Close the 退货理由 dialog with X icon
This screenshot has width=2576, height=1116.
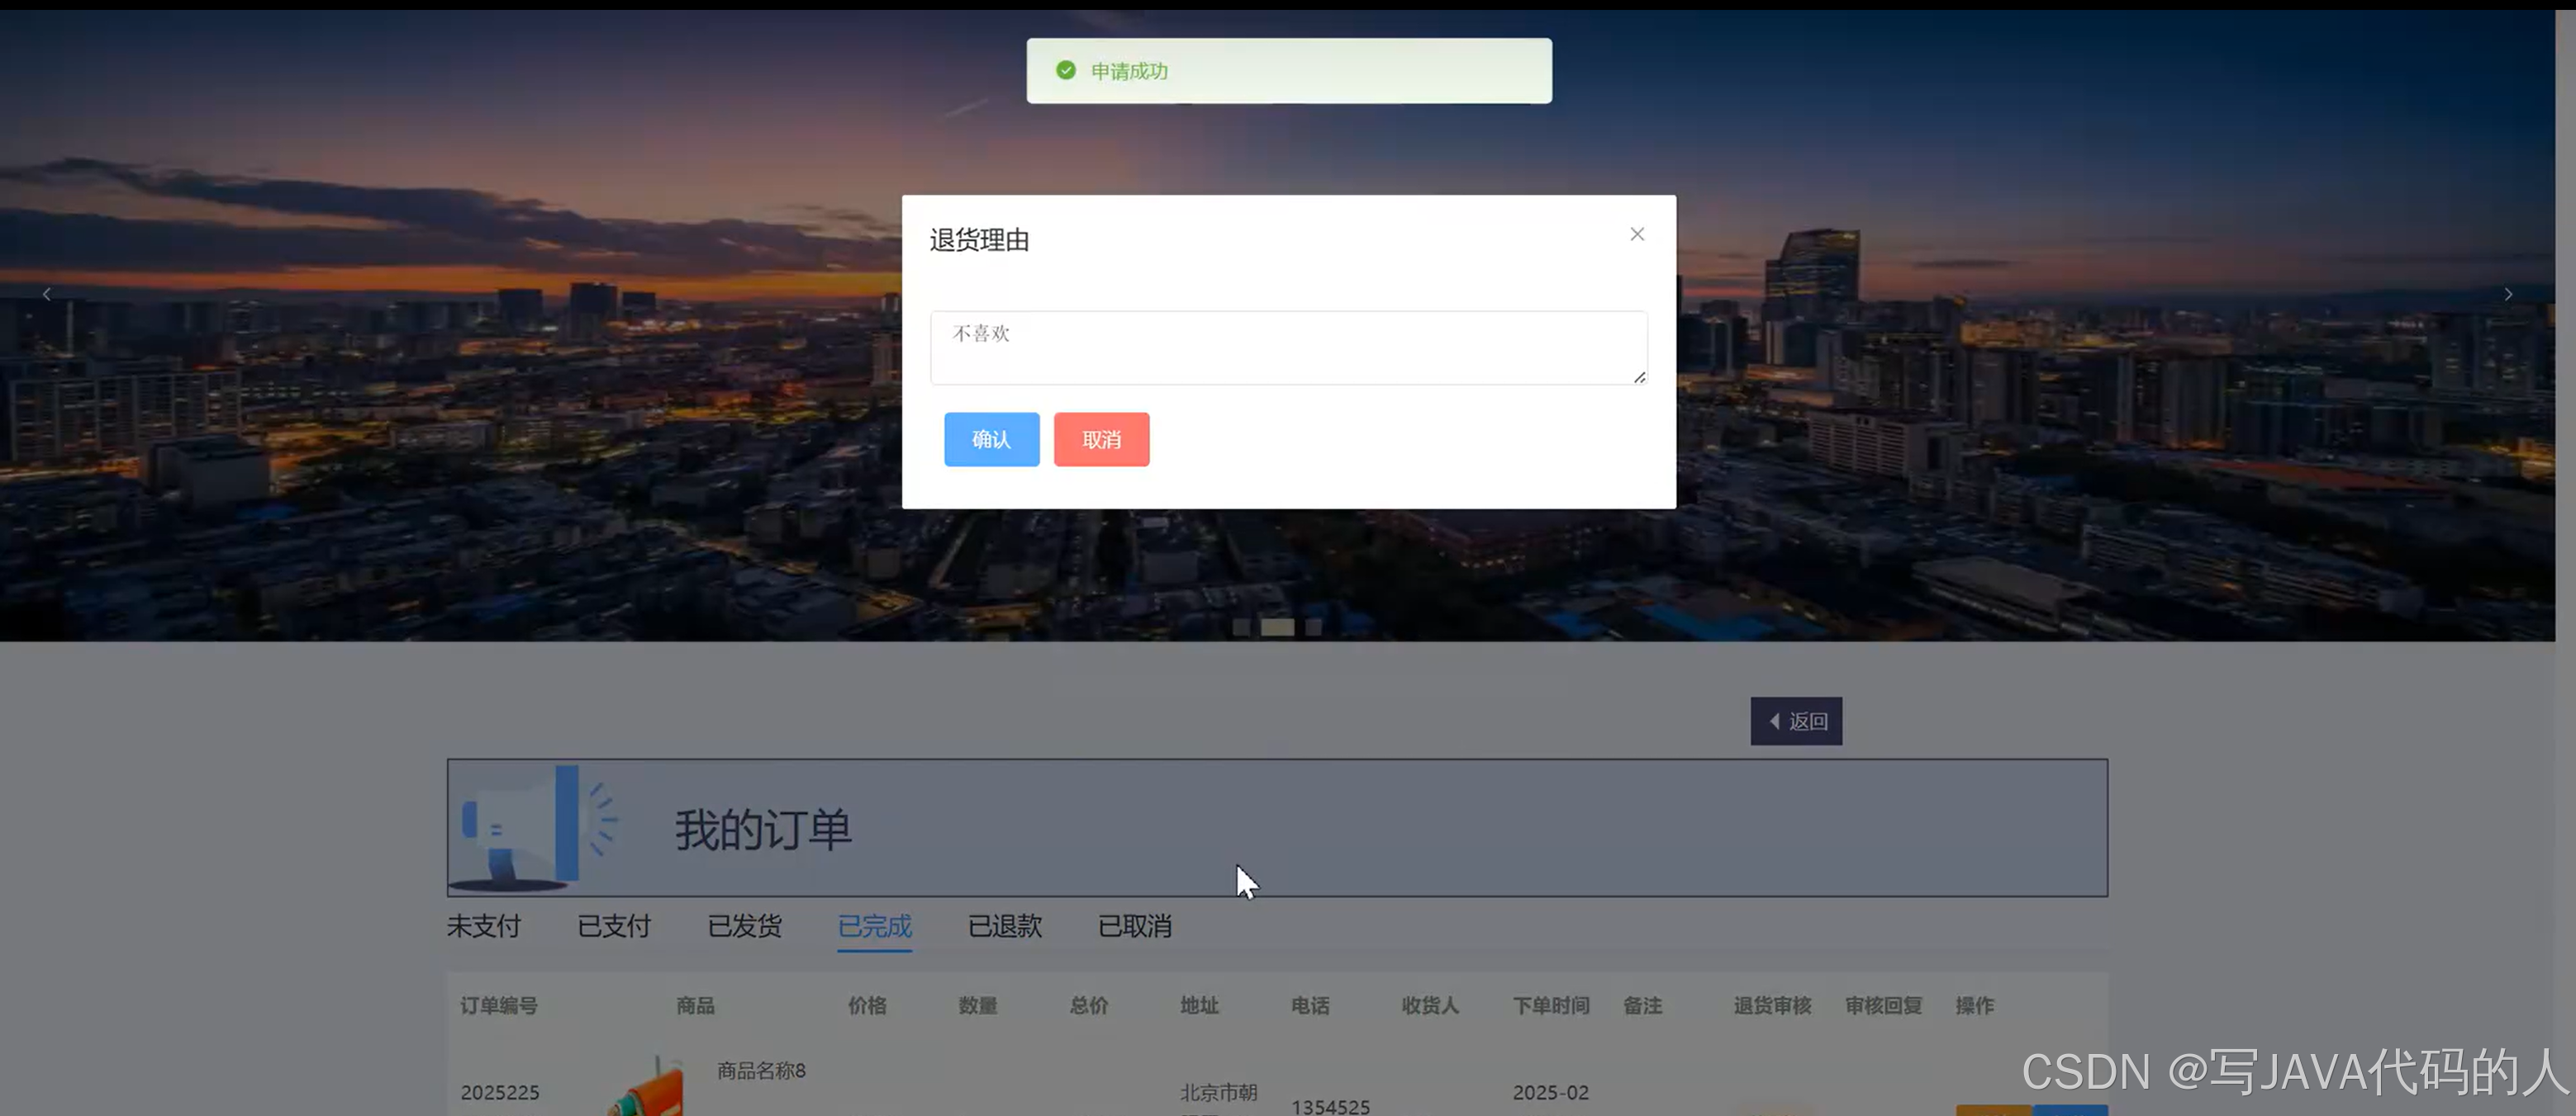pyautogui.click(x=1637, y=233)
